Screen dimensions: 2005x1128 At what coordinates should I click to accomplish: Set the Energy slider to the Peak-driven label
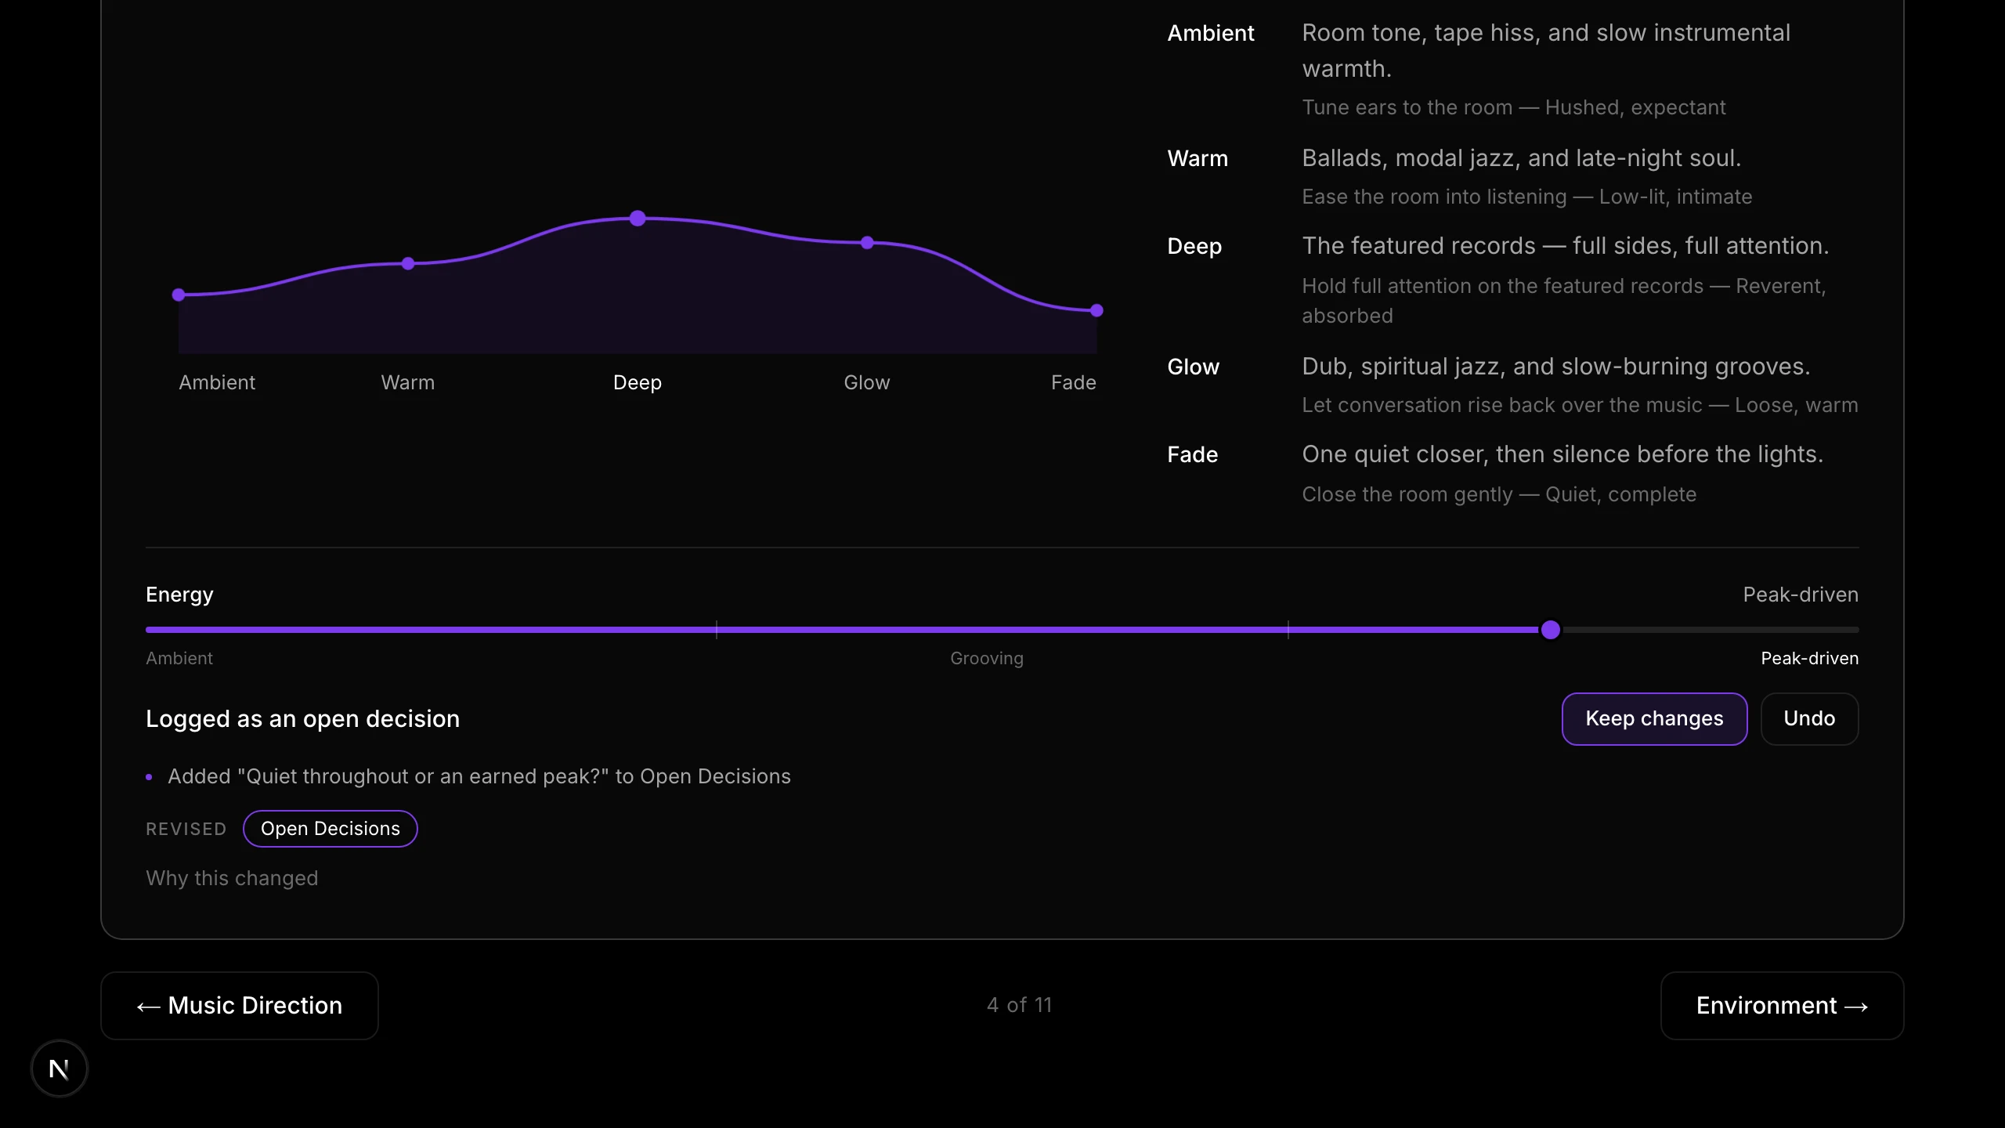1809,658
